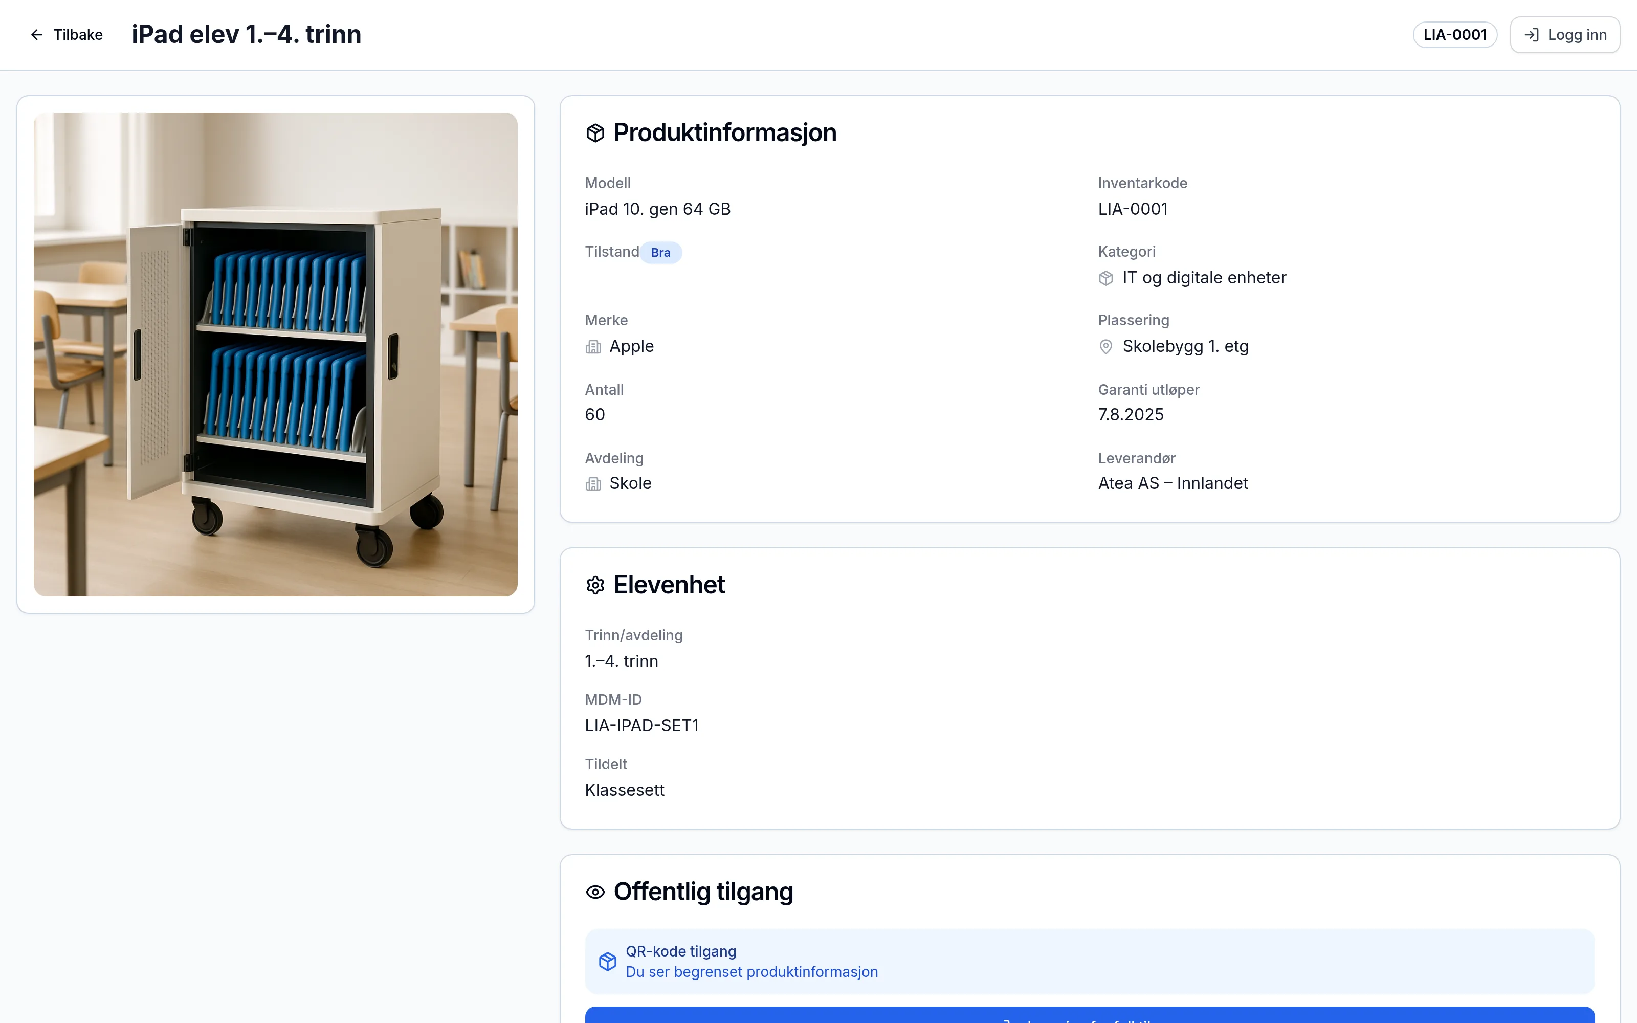The width and height of the screenshot is (1637, 1023).
Task: Click the category icon next to IT og digitale enheter
Action: coord(1106,278)
